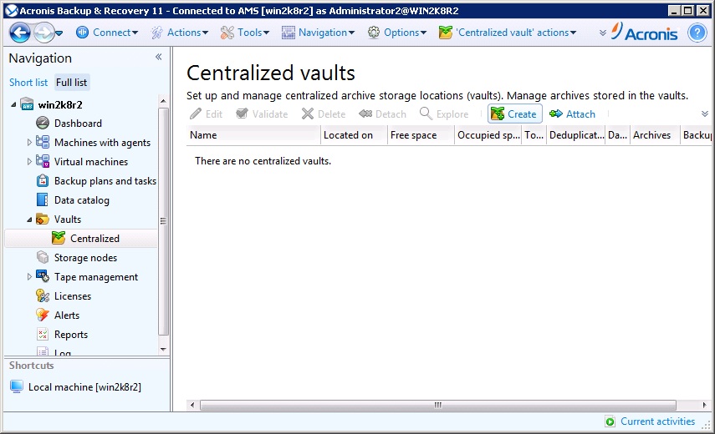This screenshot has width=715, height=434.
Task: Select win2k8r2 server in tree
Action: pos(60,104)
